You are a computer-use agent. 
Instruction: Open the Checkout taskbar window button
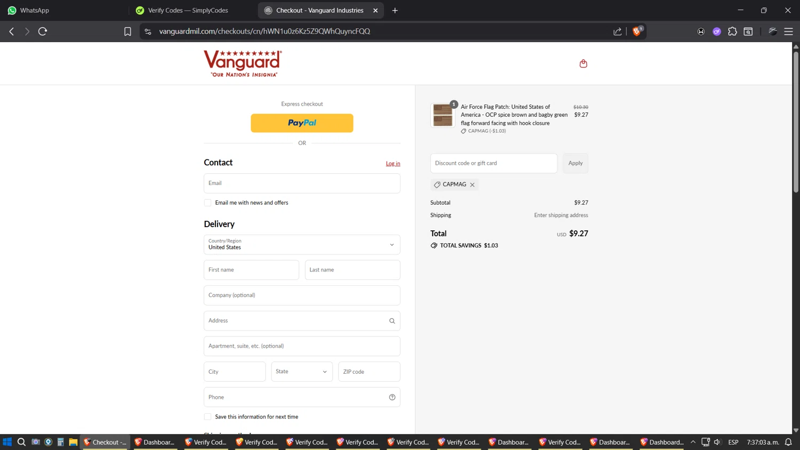click(x=105, y=442)
